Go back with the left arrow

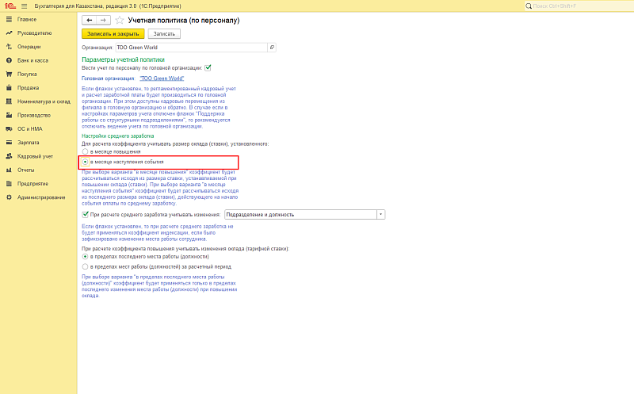click(x=89, y=19)
